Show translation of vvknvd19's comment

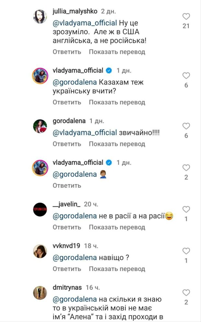[x=117, y=269]
